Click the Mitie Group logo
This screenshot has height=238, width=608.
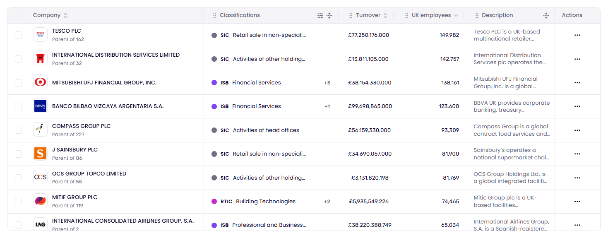pyautogui.click(x=40, y=201)
